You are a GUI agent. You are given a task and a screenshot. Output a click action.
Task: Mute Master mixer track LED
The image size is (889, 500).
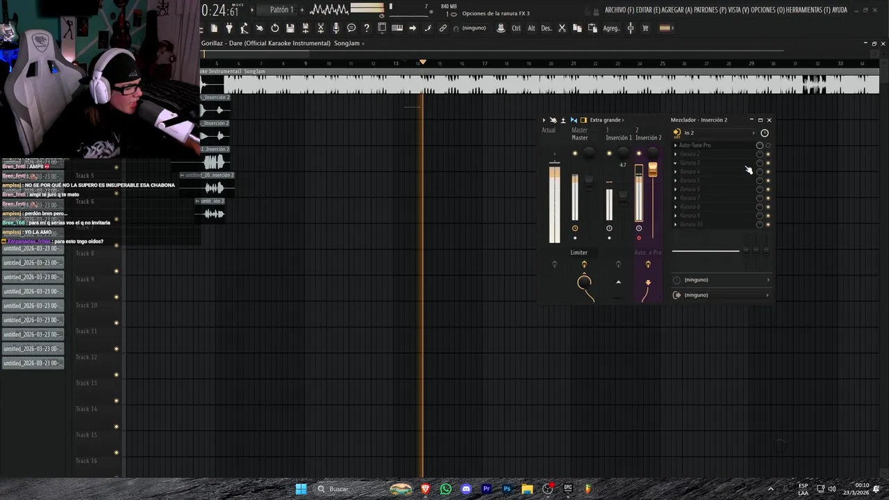[x=574, y=153]
